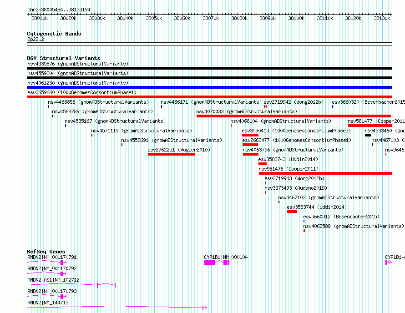Click the red esv3583744 variant bar
Image resolution: width=405 pixels, height=313 pixels.
pos(292,212)
